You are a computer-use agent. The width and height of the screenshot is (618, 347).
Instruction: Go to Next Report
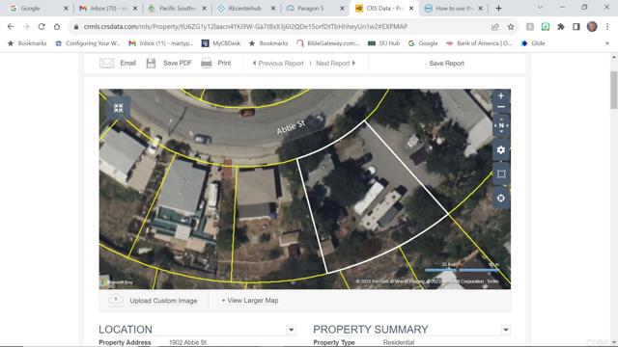tap(335, 63)
